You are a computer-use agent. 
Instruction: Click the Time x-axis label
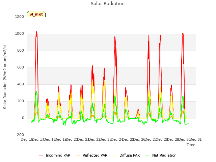[x=191, y=145]
